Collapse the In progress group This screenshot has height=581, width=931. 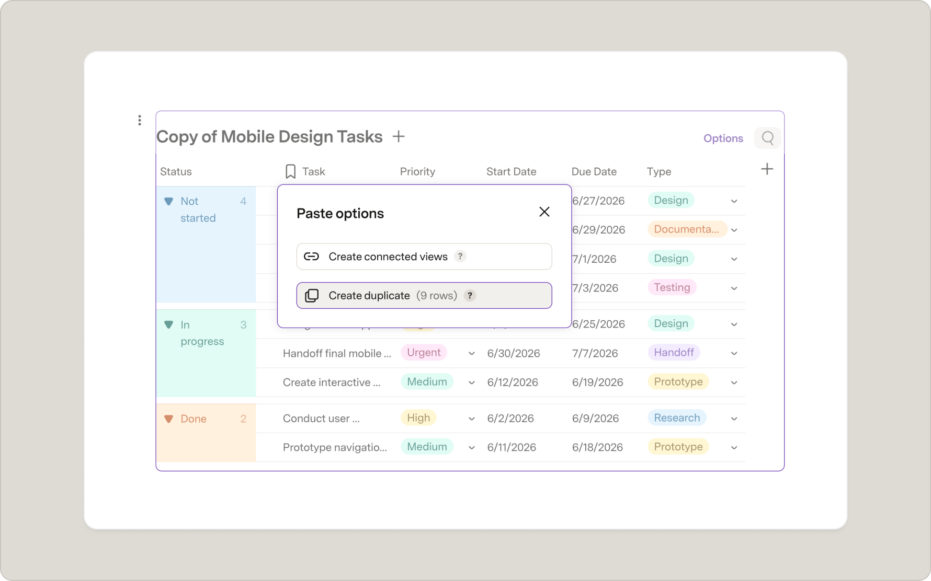point(168,325)
